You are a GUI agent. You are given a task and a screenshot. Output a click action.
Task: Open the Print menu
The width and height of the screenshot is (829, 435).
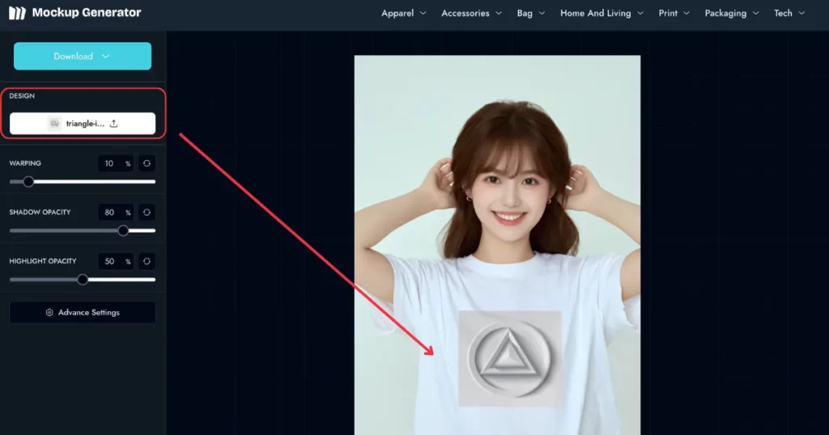click(674, 13)
